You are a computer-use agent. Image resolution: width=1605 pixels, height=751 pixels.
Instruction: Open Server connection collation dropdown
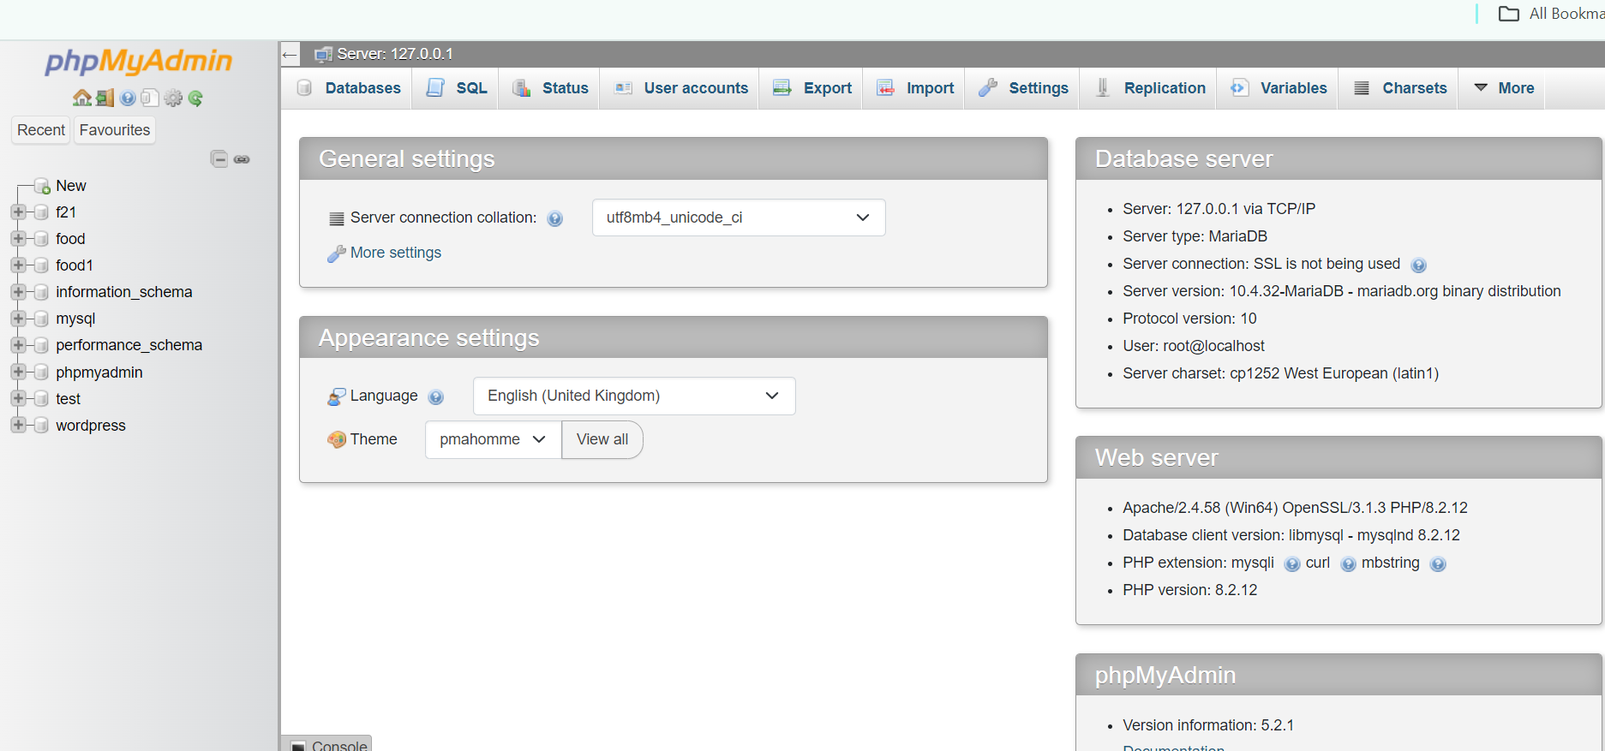coord(739,218)
